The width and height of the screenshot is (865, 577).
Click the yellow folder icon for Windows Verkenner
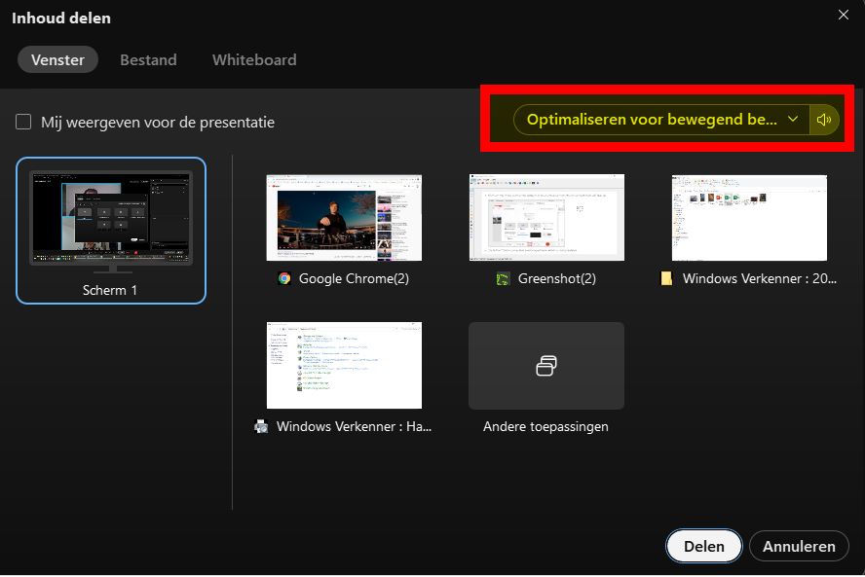pos(667,278)
